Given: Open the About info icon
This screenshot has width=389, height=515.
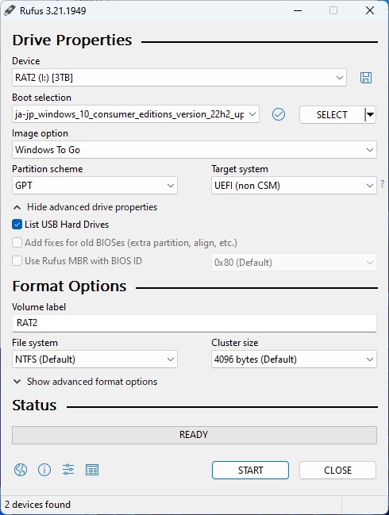Looking at the screenshot, I should pyautogui.click(x=44, y=470).
